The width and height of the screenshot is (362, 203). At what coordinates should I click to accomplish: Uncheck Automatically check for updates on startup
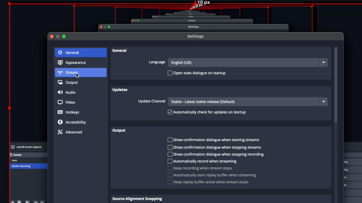coord(170,112)
